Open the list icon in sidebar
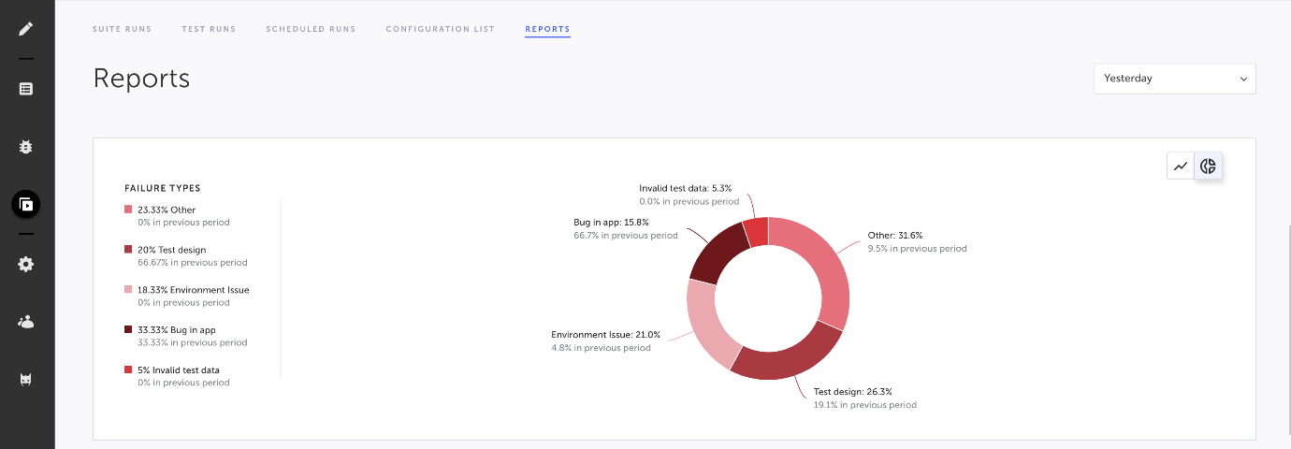1291x449 pixels. (26, 89)
